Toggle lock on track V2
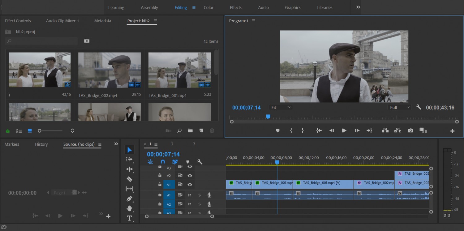Image resolution: width=464 pixels, height=231 pixels. [160, 175]
